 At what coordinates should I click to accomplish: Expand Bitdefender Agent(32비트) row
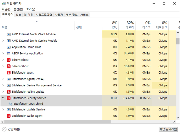pos(3,79)
